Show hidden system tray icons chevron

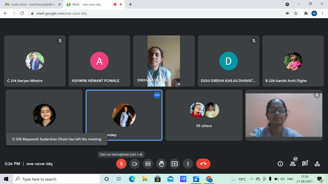252,179
